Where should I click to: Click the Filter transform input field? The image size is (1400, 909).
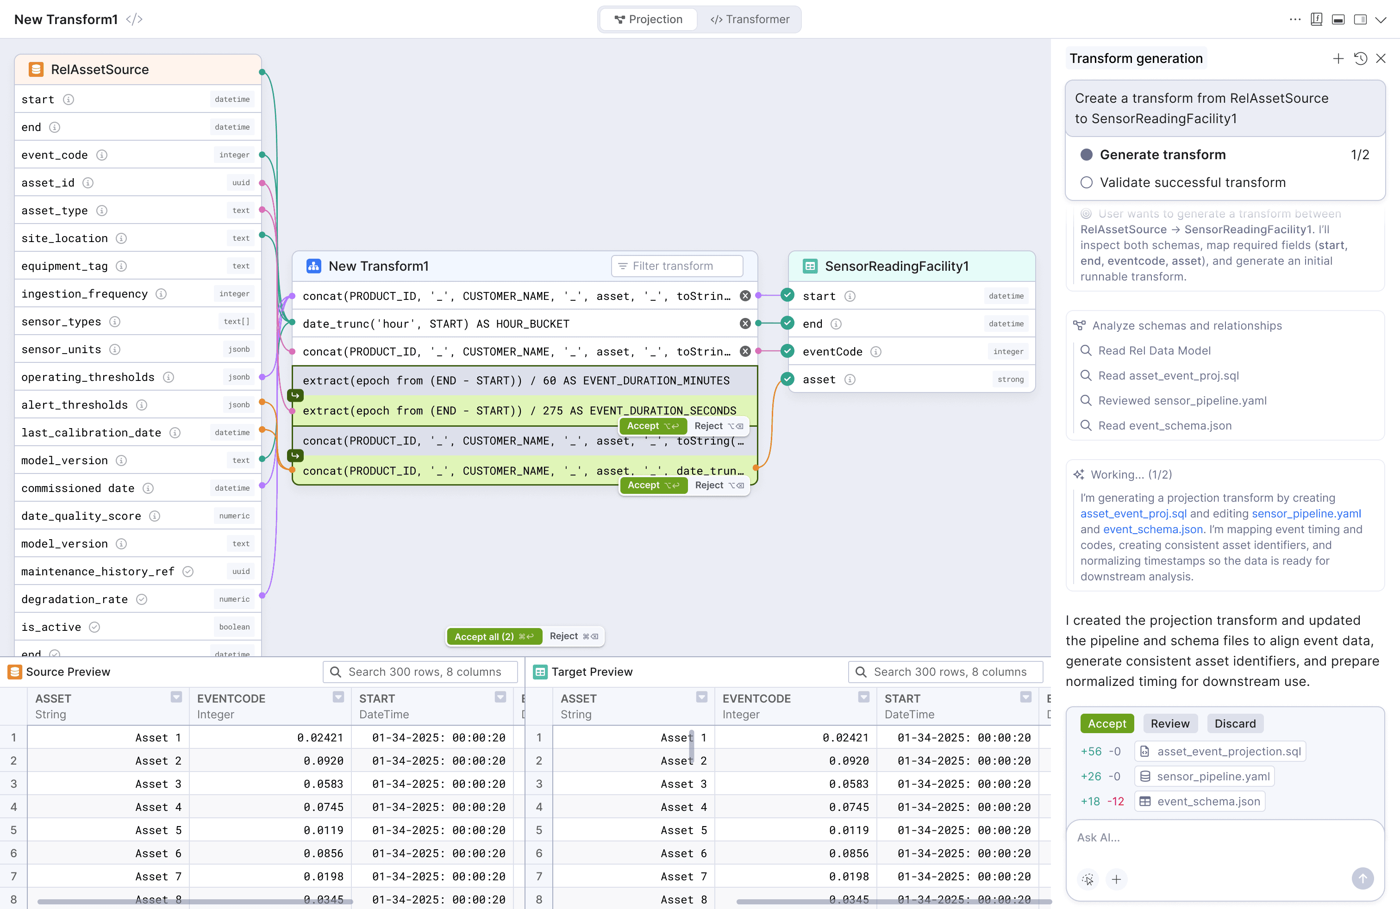tap(677, 266)
